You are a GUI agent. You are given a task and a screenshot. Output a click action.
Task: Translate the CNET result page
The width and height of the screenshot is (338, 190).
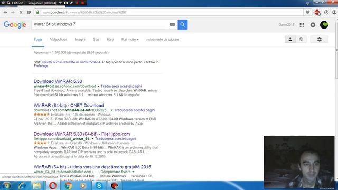click(135, 110)
